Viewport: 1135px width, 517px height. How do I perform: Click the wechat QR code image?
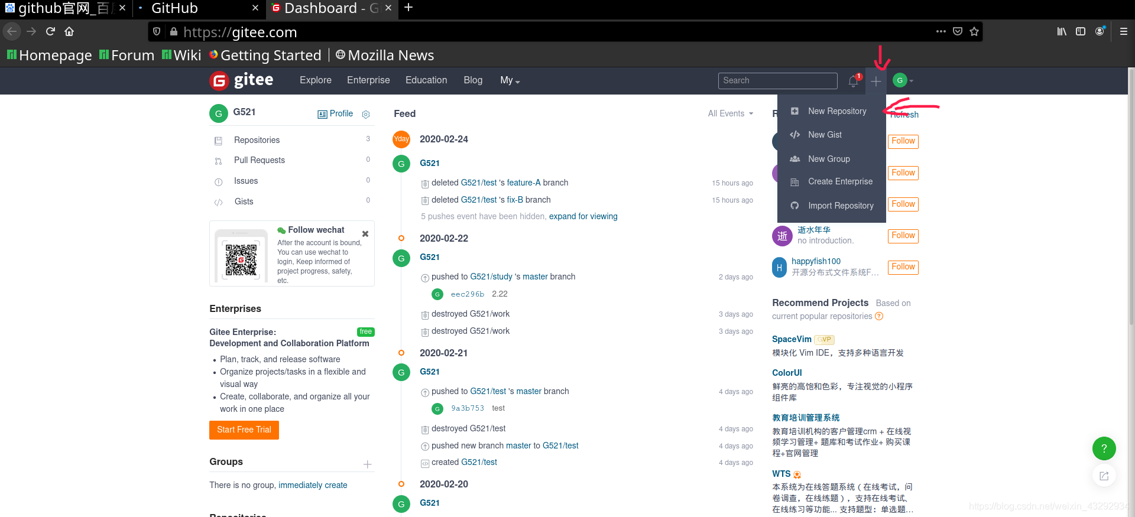point(241,259)
